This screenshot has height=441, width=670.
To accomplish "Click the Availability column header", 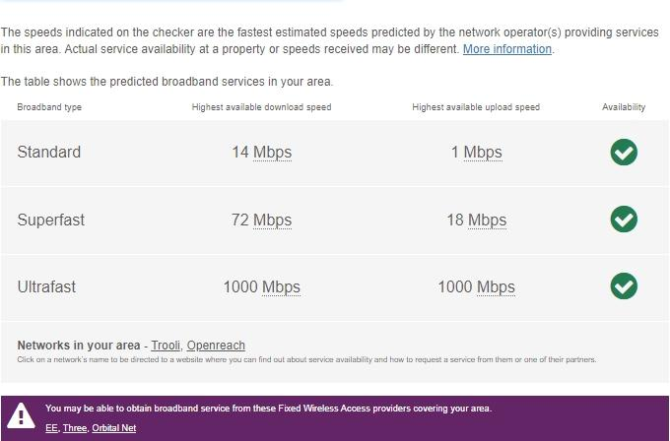I will click(x=624, y=107).
